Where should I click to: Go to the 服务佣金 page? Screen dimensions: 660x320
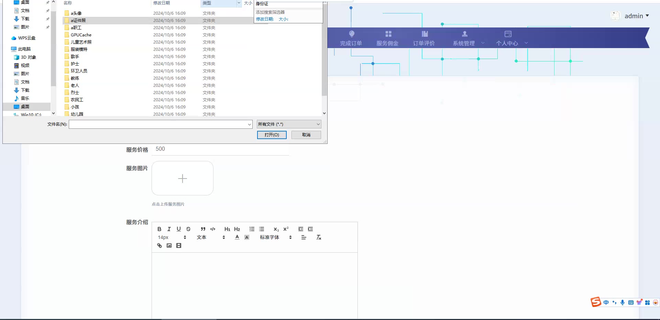387,38
